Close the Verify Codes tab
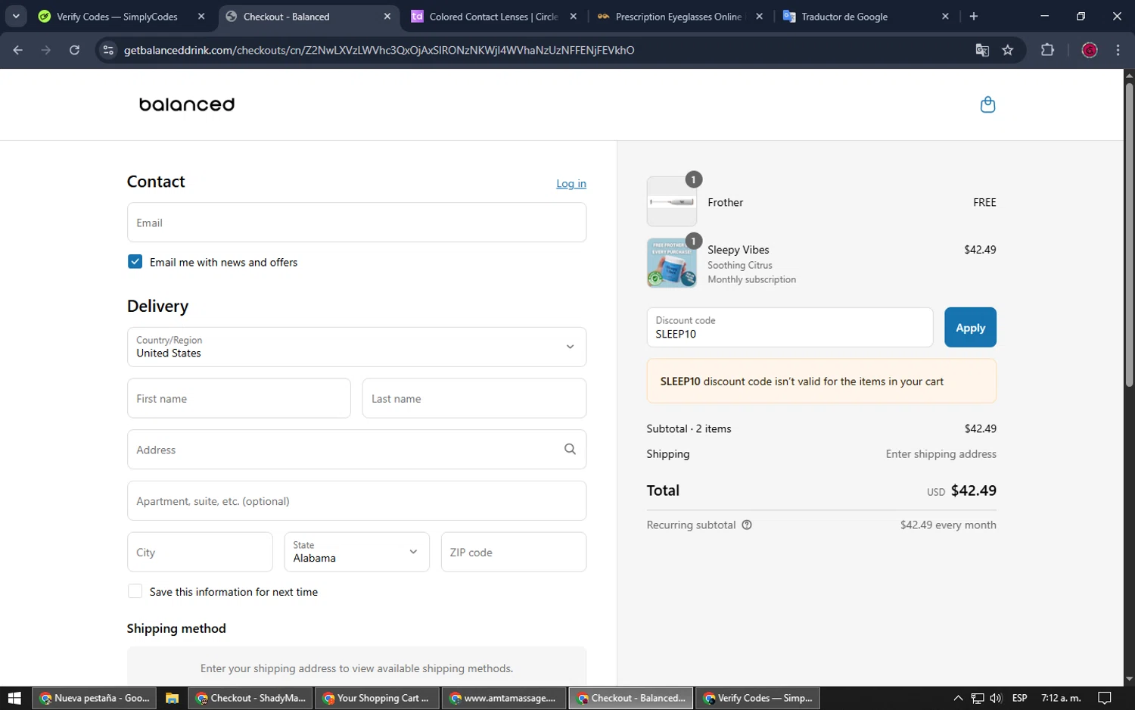This screenshot has height=710, width=1135. point(201,16)
